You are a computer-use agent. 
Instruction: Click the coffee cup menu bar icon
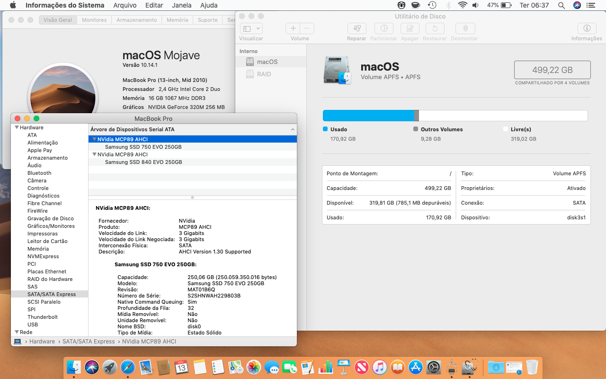[416, 5]
